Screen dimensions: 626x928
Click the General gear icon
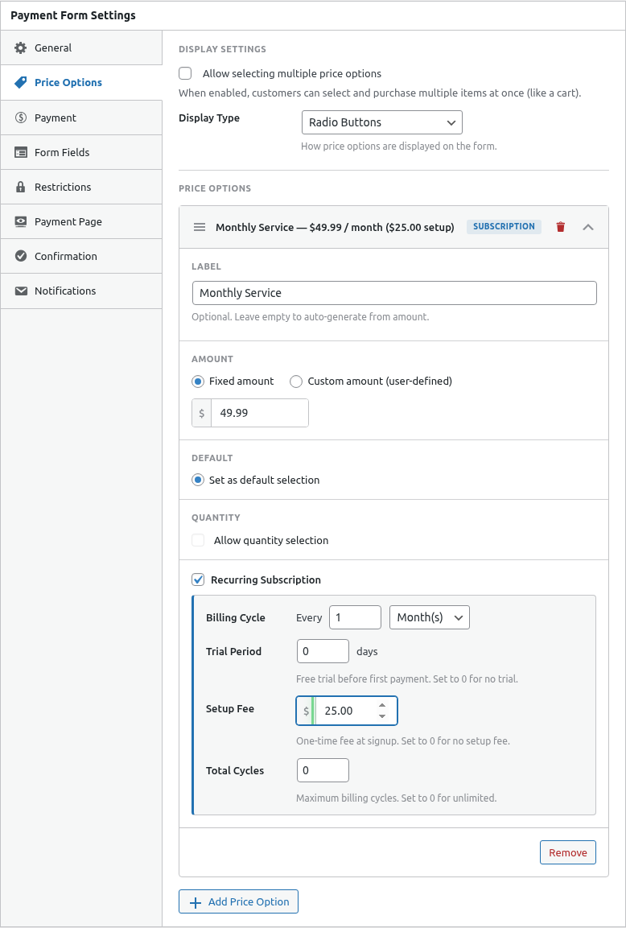pos(21,48)
